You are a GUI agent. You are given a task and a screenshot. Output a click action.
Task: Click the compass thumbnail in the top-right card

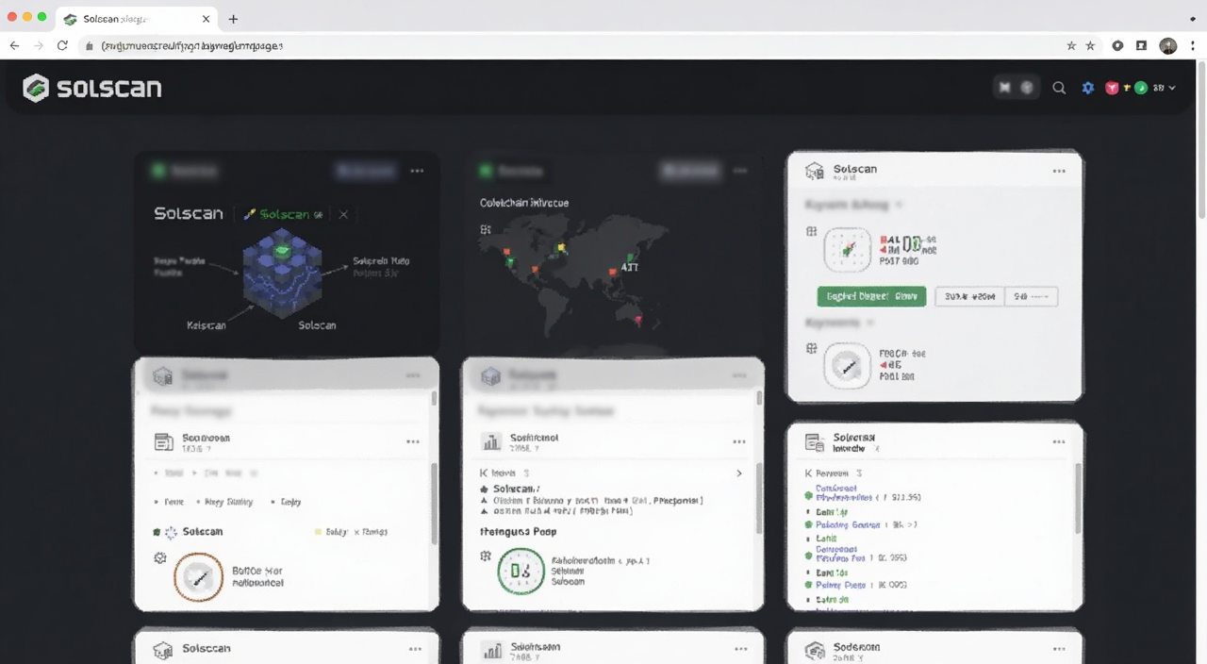[848, 366]
